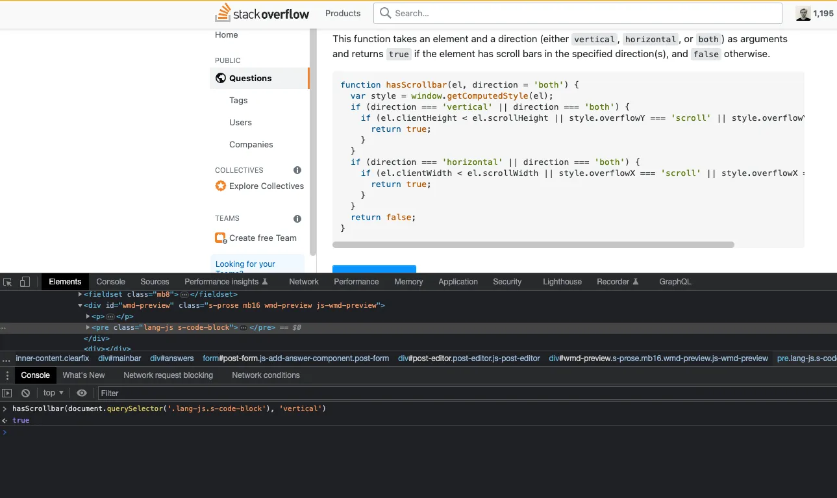
Task: Open the top JavaScript context dropdown
Action: (53, 393)
